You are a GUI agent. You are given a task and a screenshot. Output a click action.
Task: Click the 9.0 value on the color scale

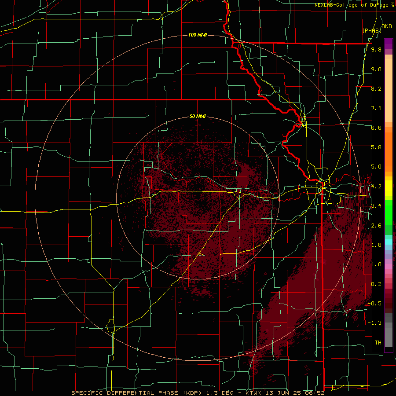376,69
